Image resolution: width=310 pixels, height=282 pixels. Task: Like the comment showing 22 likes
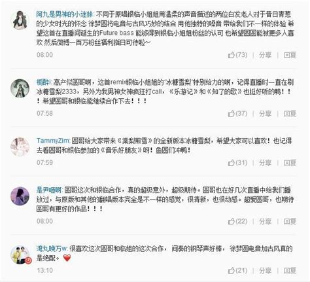point(237,221)
